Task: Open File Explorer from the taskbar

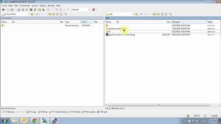Action: point(15,121)
